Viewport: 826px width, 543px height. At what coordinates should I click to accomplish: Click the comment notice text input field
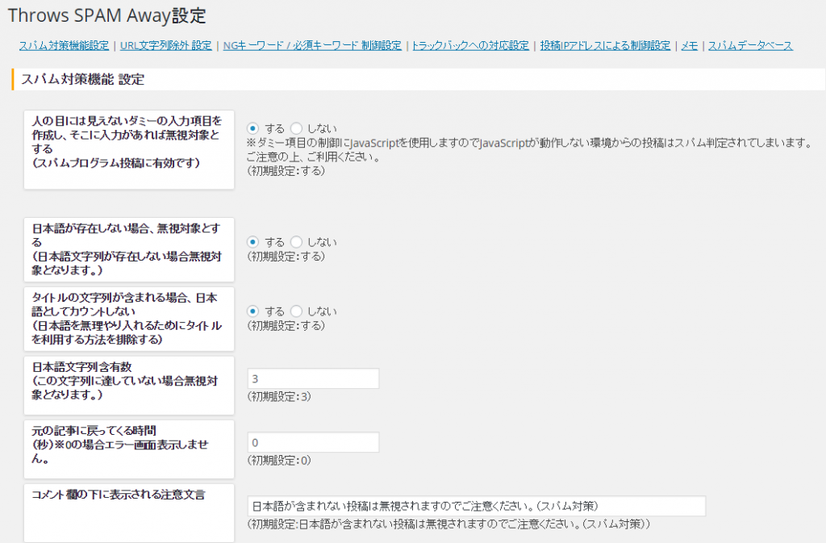pos(477,506)
